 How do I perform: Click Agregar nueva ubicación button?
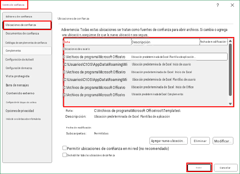pos(168,141)
